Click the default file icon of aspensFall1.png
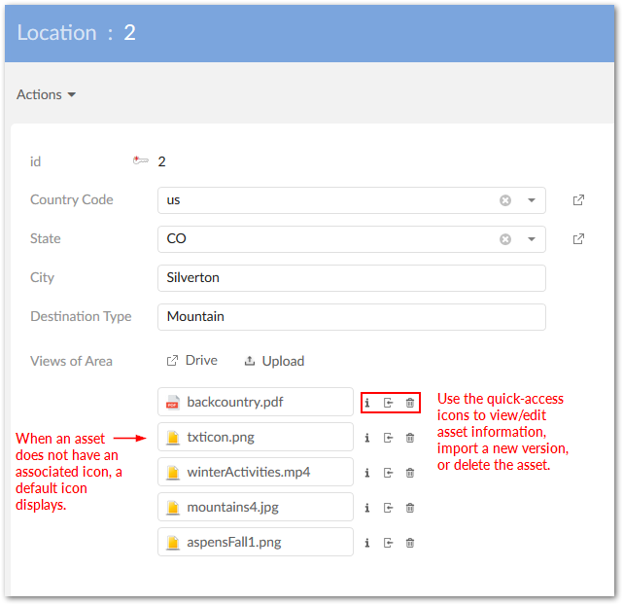The width and height of the screenshot is (623, 605). pyautogui.click(x=172, y=542)
